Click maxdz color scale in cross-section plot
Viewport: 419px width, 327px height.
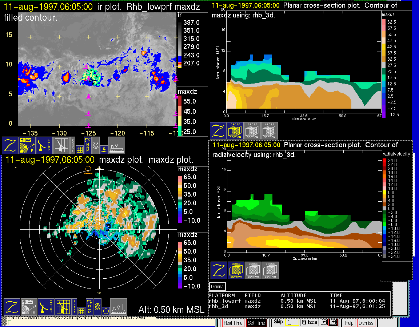click(x=383, y=68)
